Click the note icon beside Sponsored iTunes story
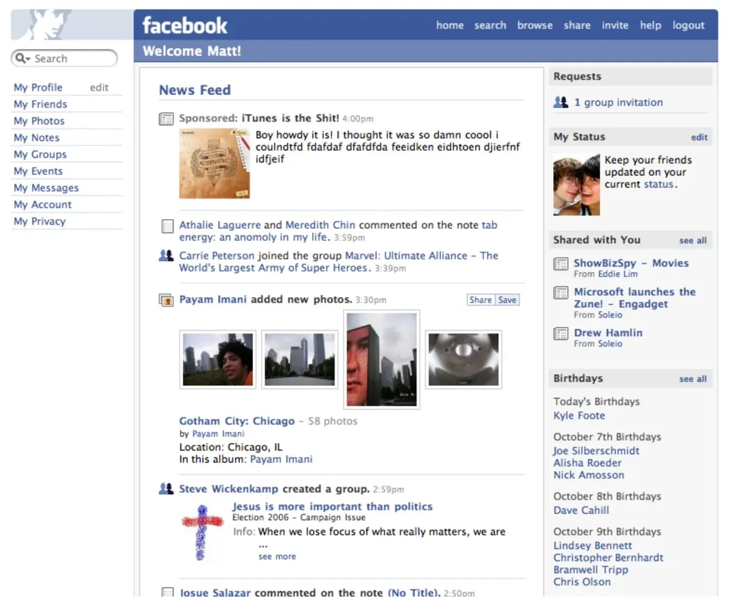 166,119
